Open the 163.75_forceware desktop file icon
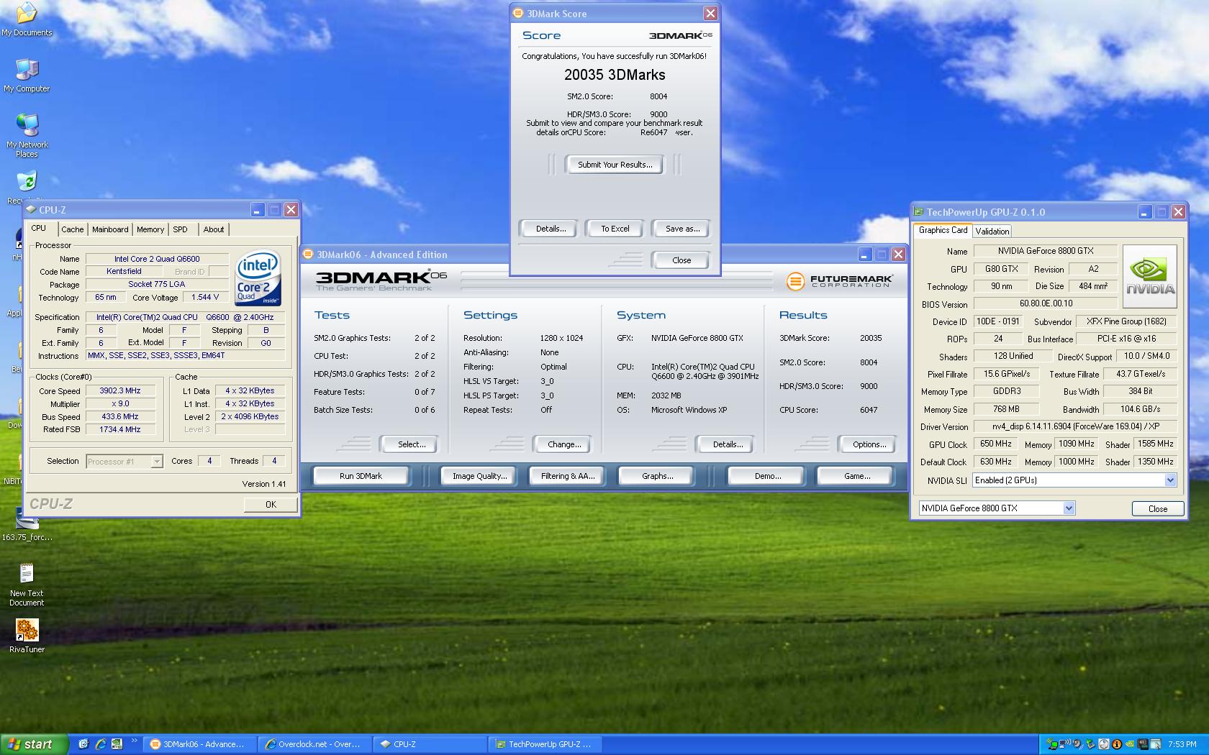Viewport: 1209px width, 755px height. pyautogui.click(x=27, y=525)
